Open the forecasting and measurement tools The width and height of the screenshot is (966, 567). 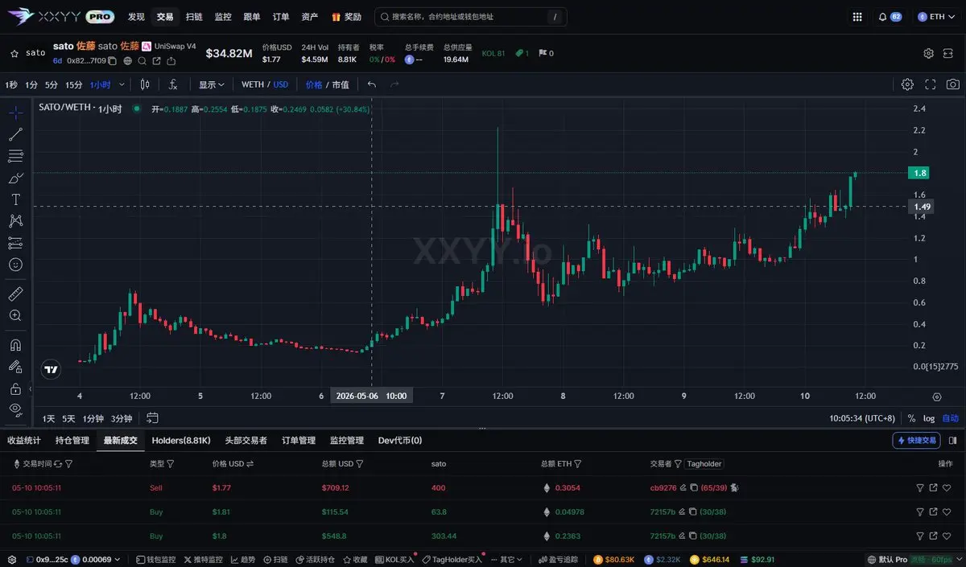tap(15, 243)
